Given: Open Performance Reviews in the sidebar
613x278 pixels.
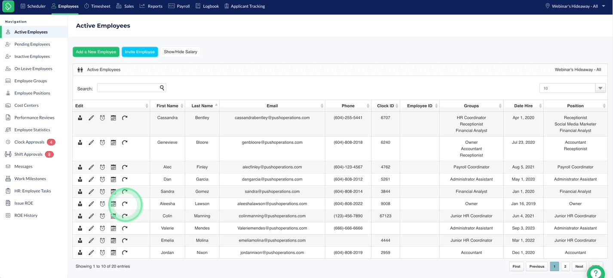Looking at the screenshot, I should click(x=34, y=118).
